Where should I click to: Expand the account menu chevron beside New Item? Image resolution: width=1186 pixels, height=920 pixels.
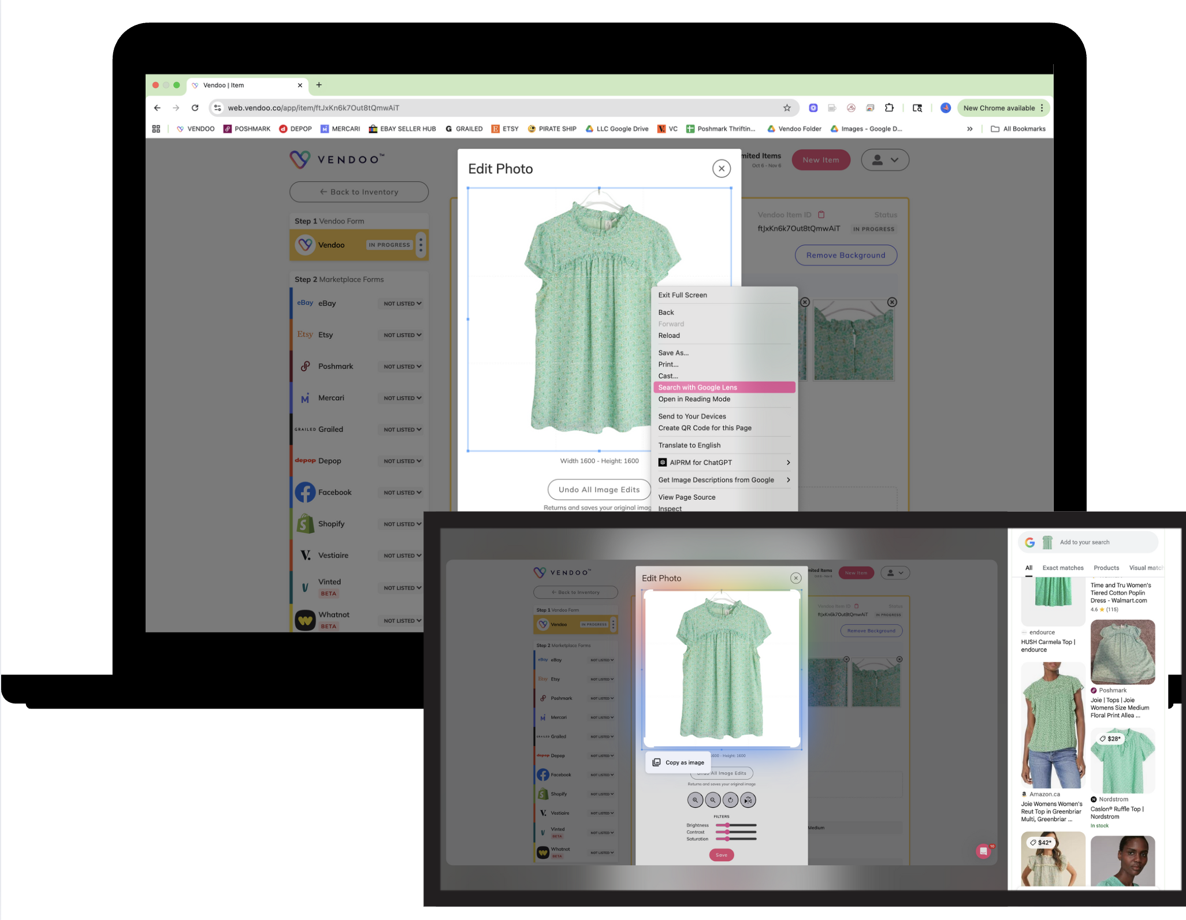pos(894,160)
